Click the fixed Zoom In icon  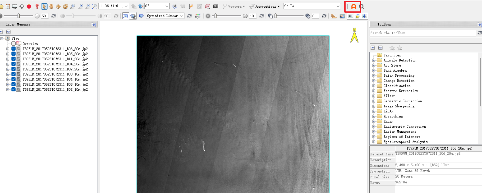click(81, 6)
